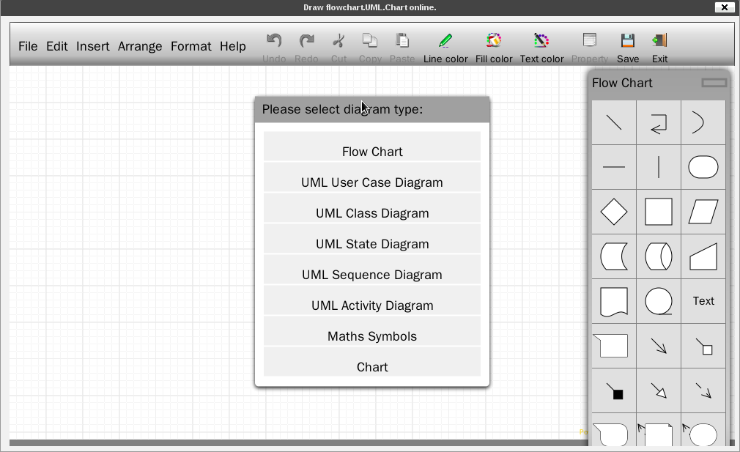Open the Fill color tool

click(x=494, y=48)
